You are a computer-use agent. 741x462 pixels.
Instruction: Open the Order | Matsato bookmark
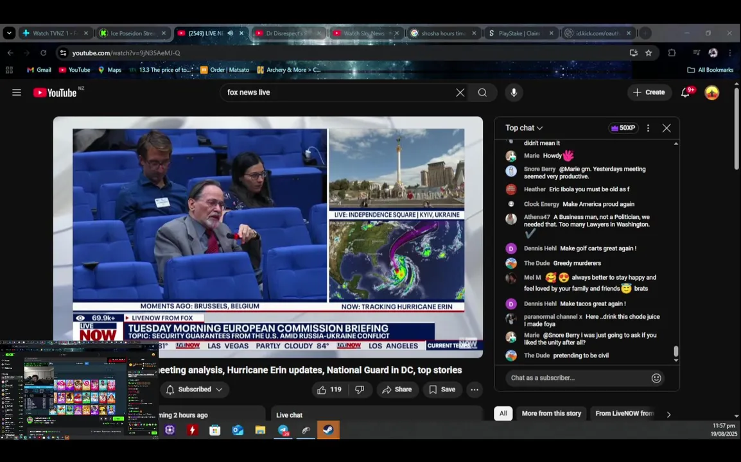point(225,70)
